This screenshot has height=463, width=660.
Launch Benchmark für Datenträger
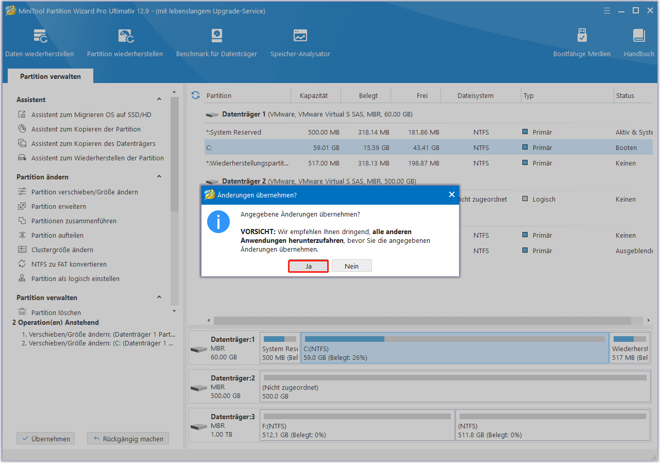click(216, 43)
